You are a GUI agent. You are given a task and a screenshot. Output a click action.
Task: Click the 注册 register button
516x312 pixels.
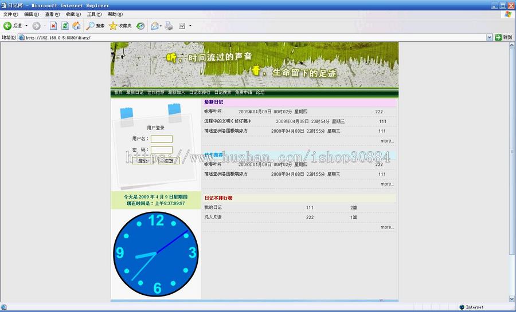point(169,161)
